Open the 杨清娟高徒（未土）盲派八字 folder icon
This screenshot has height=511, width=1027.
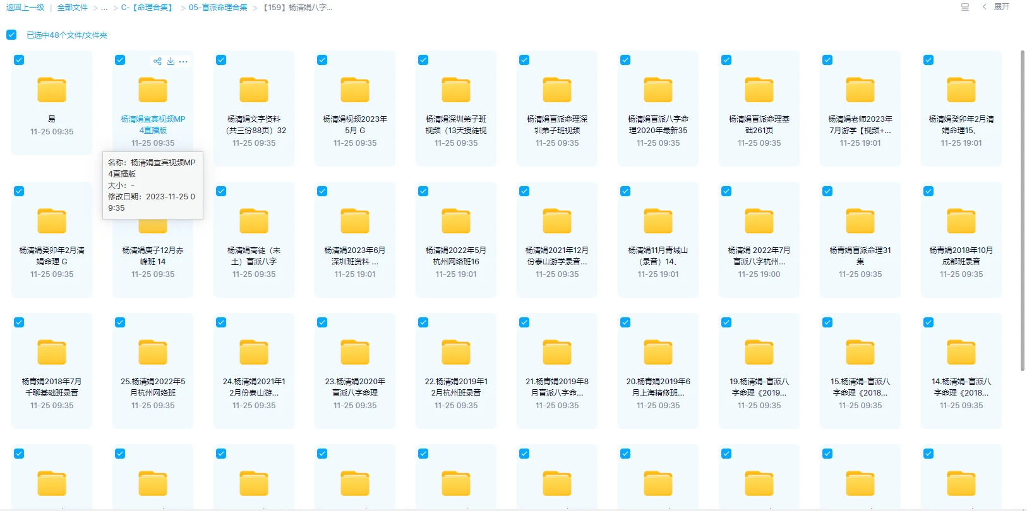pos(254,221)
